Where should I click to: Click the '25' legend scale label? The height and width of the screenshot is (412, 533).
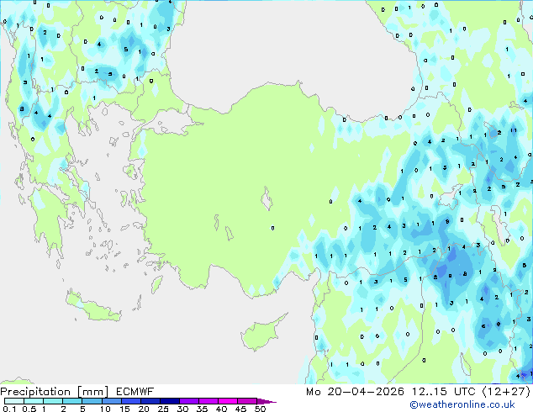[163, 409]
